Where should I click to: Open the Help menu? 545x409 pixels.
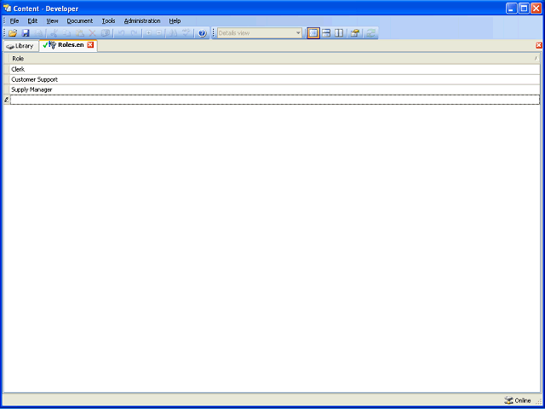[175, 20]
